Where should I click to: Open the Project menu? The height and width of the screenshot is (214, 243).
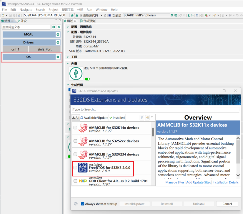point(53,10)
